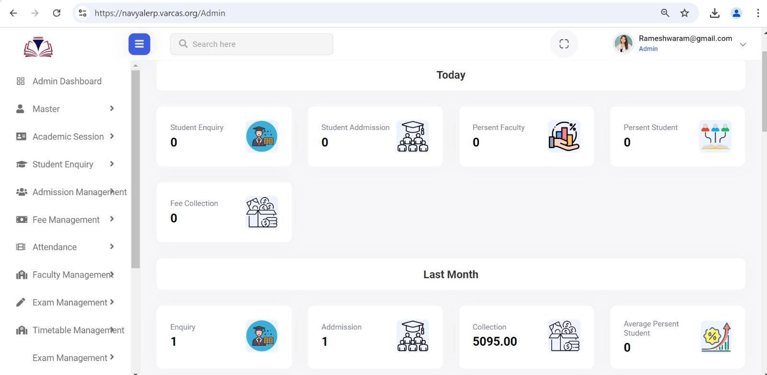Click the admin profile avatar picture

click(x=624, y=44)
